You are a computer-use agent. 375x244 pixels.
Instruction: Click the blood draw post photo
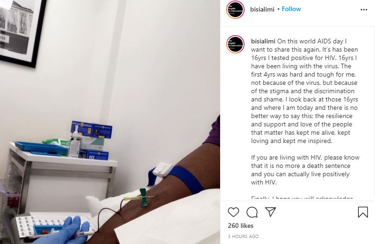[x=110, y=122]
